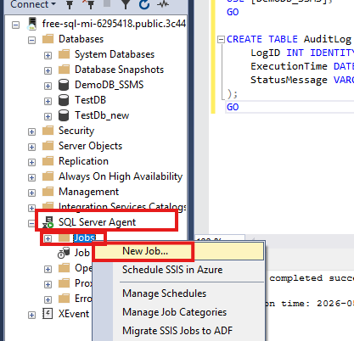354x341 pixels.
Task: Expand the DemoDB_SSMS database
Action: (x=48, y=86)
